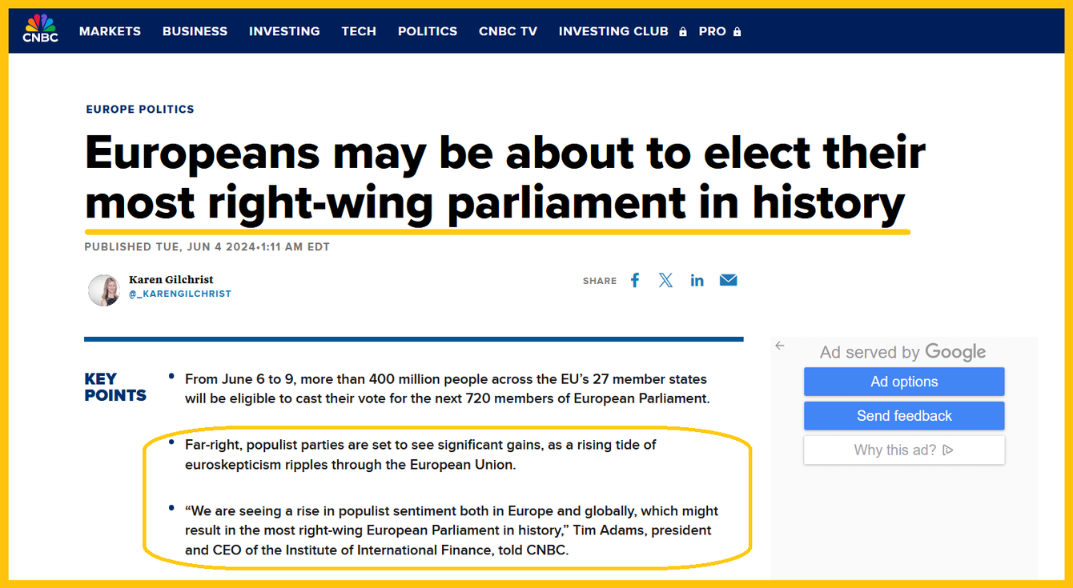
Task: Open the Markets menu
Action: pos(110,31)
